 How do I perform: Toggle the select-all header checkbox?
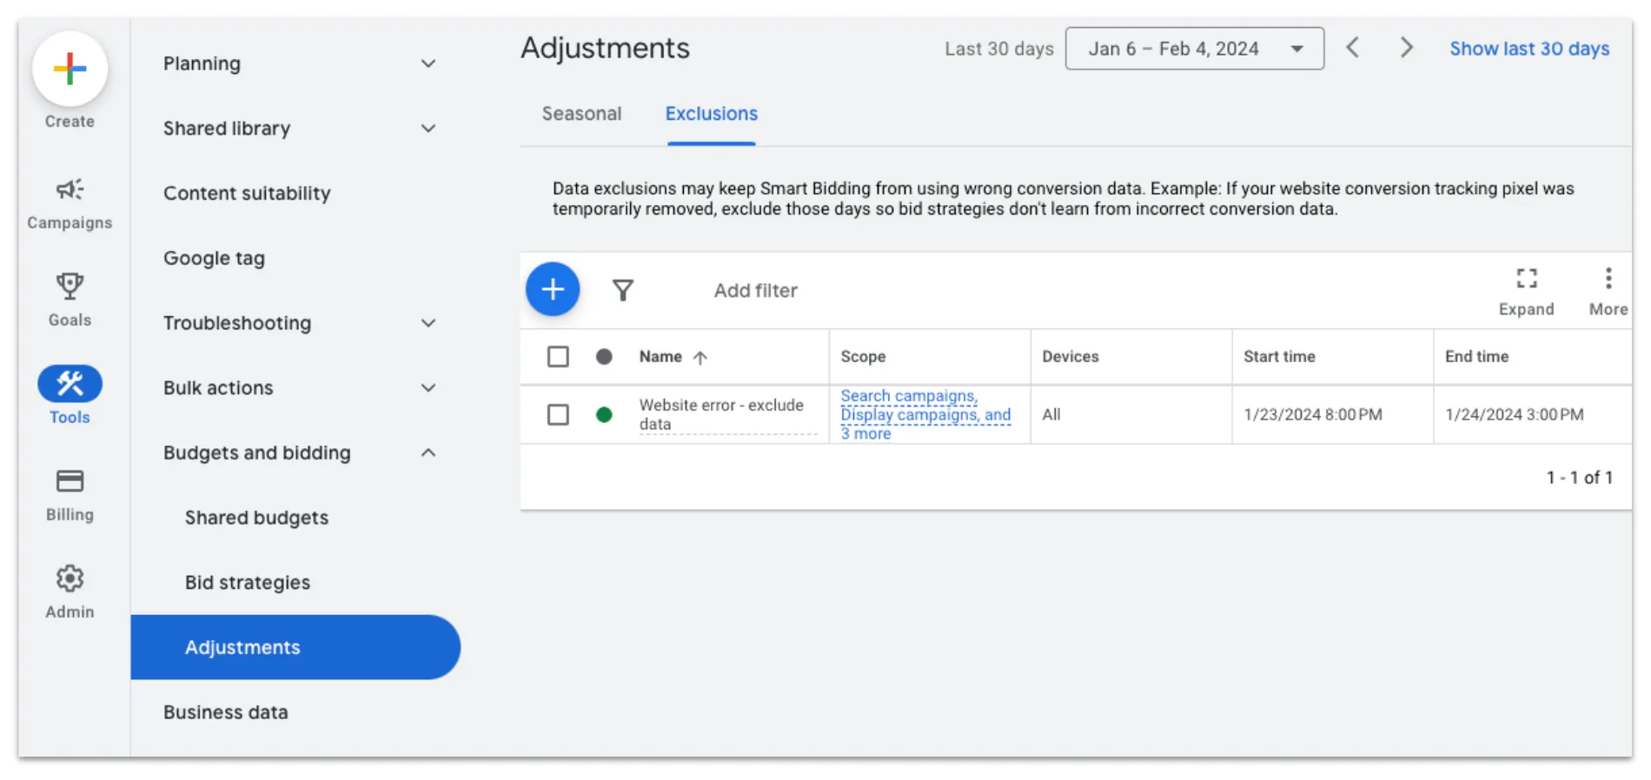point(558,356)
